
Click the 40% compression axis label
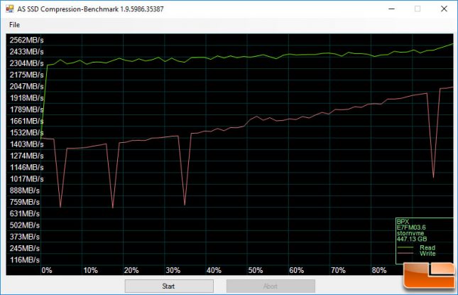click(214, 270)
